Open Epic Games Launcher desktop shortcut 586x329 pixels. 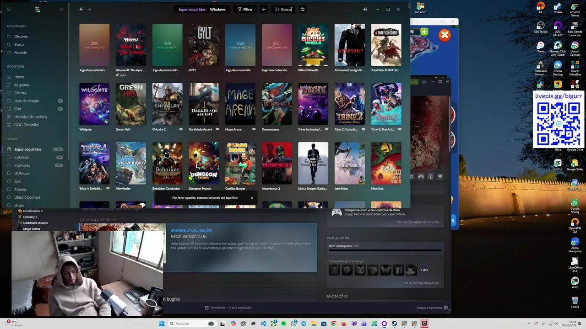pos(575,28)
